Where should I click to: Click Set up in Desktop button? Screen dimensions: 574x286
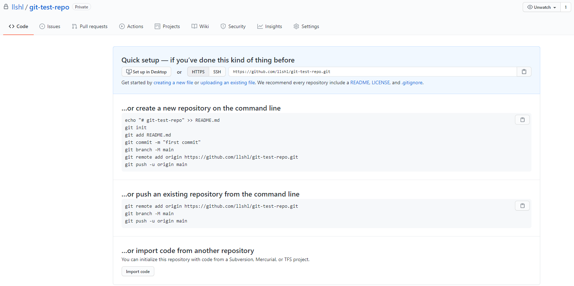click(x=146, y=72)
